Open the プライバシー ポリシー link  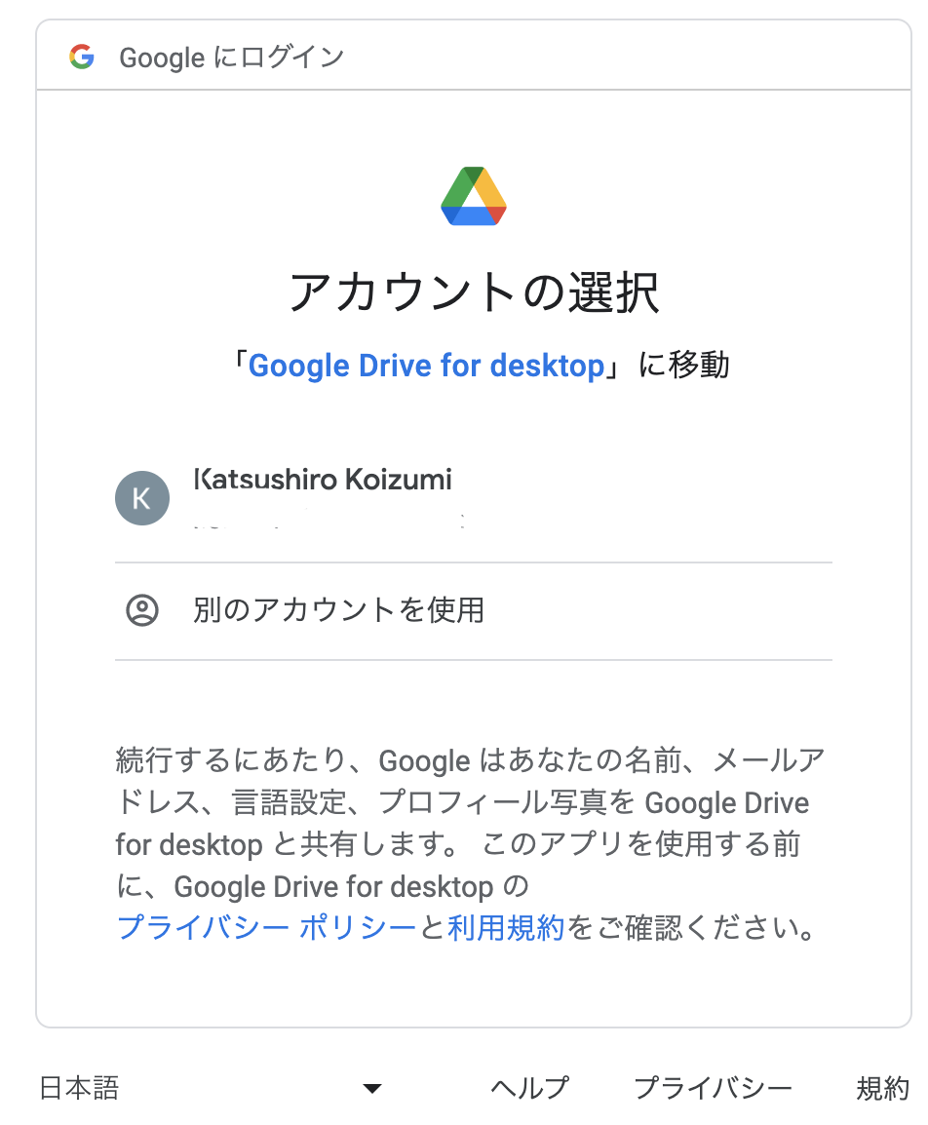[266, 928]
